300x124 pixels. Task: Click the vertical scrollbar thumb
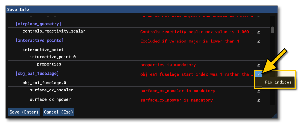[x=272, y=30]
